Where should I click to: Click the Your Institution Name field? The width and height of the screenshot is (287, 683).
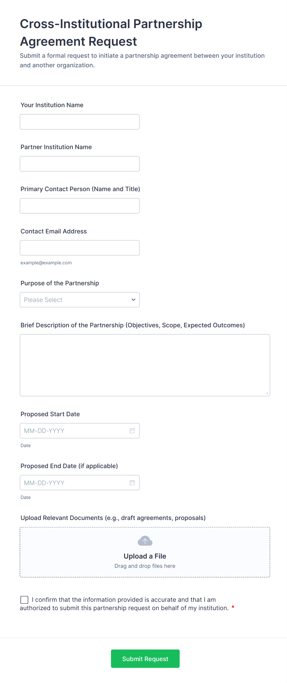[x=79, y=122]
